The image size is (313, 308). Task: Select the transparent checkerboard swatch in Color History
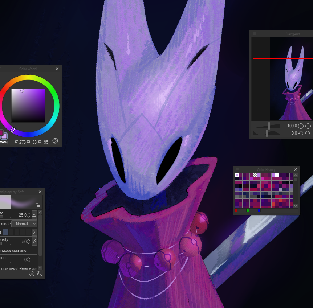(x=255, y=175)
